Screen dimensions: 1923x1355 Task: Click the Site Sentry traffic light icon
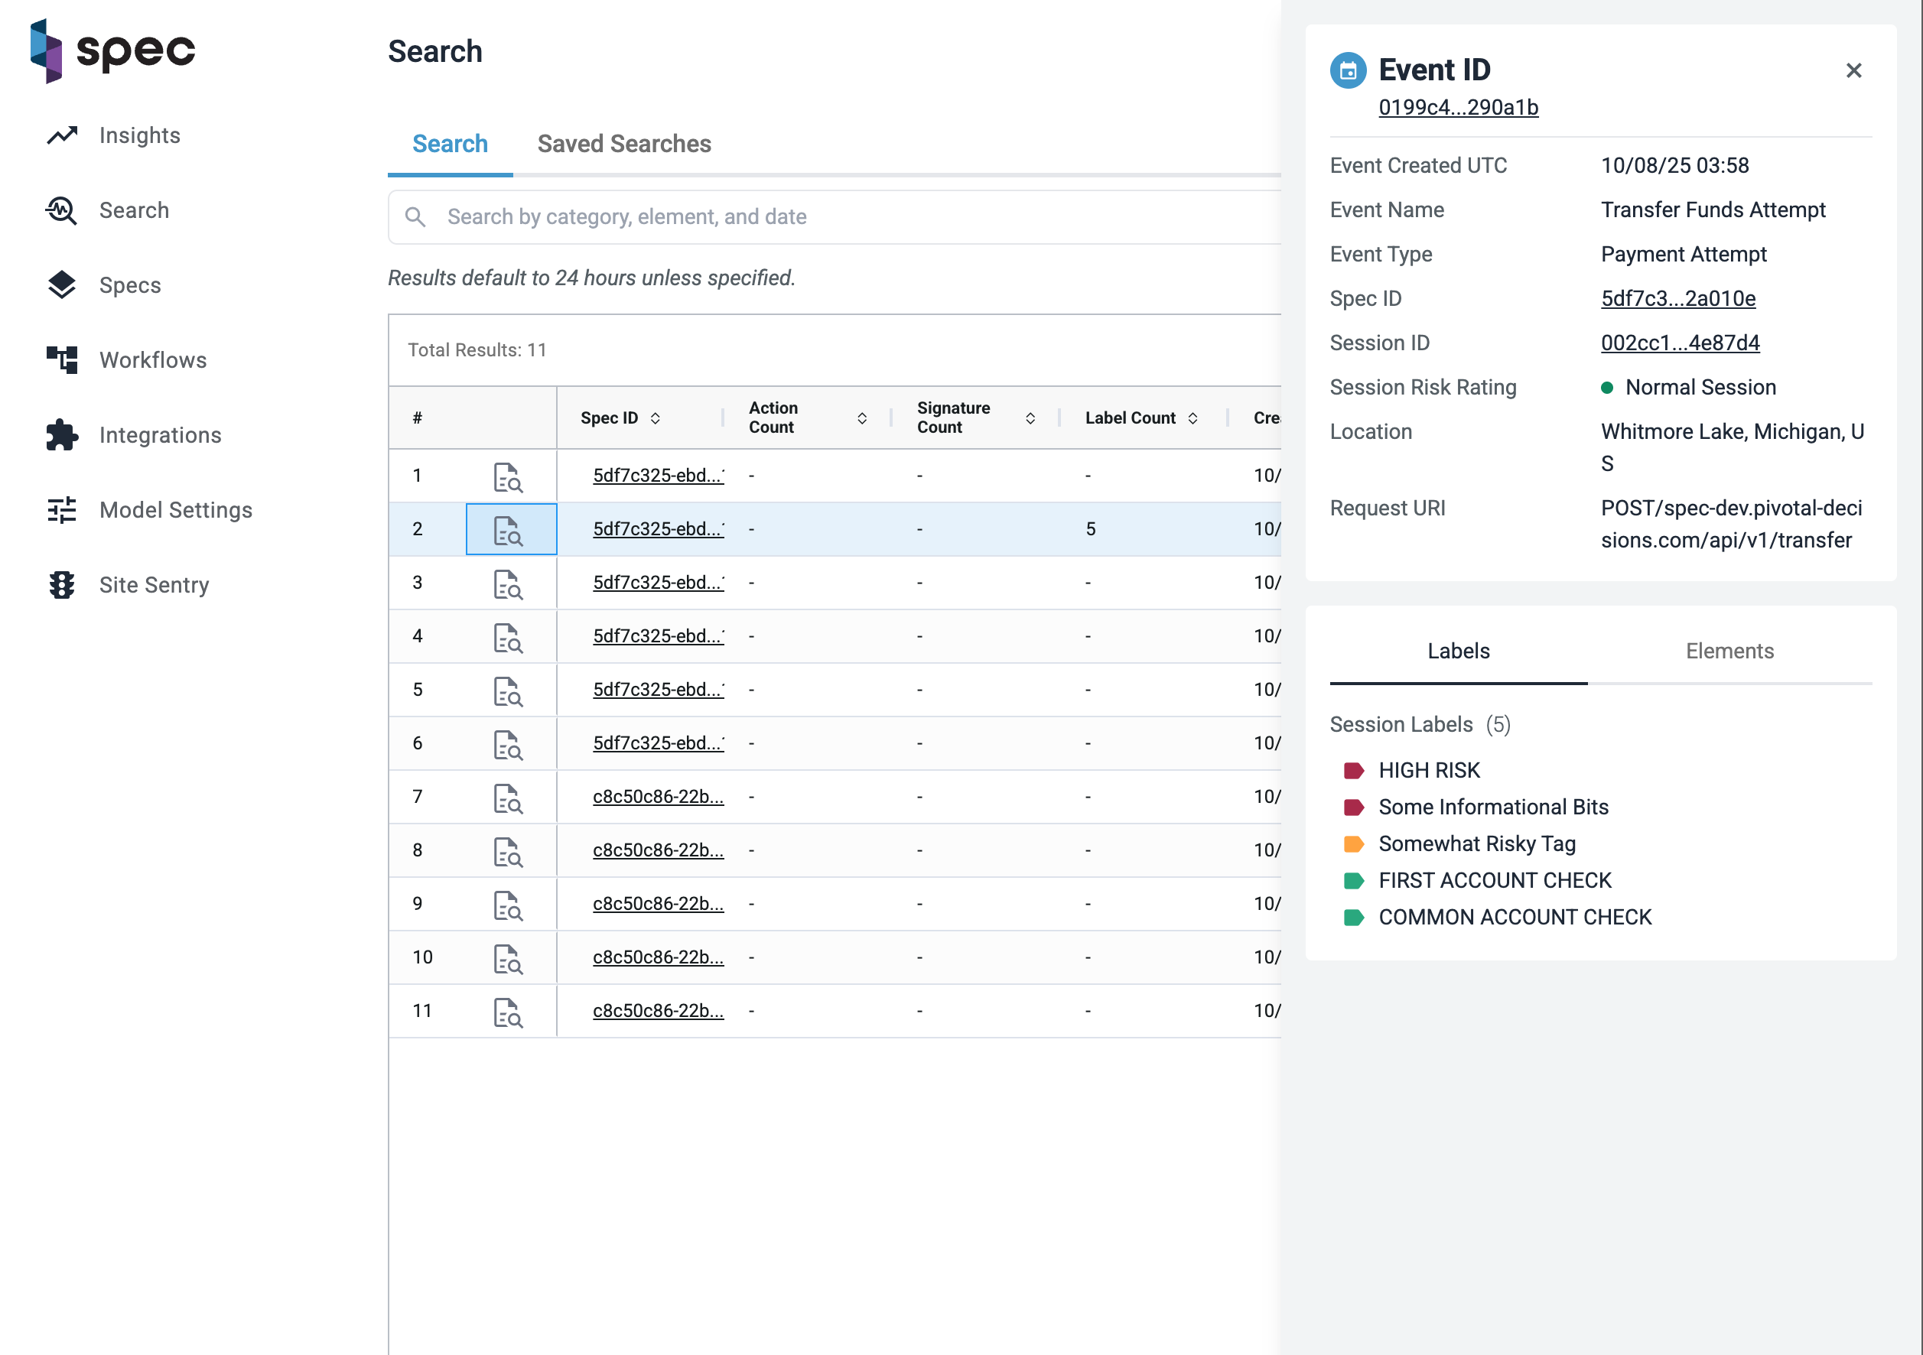click(61, 586)
